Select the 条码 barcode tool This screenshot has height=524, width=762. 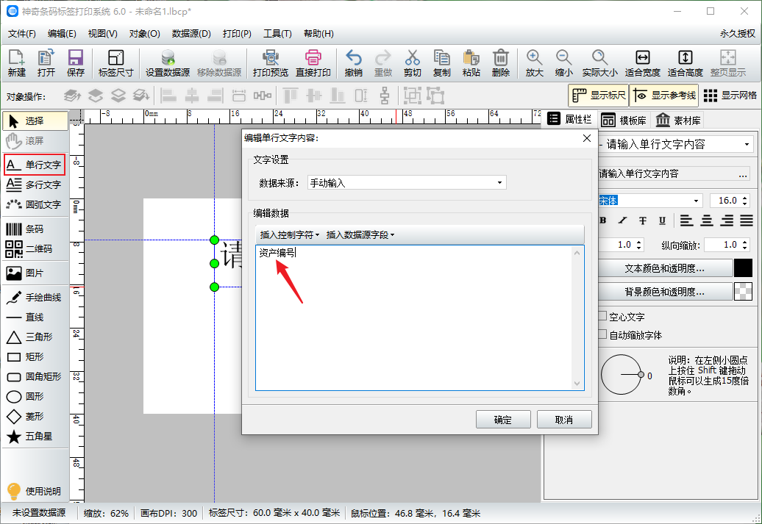tap(35, 229)
